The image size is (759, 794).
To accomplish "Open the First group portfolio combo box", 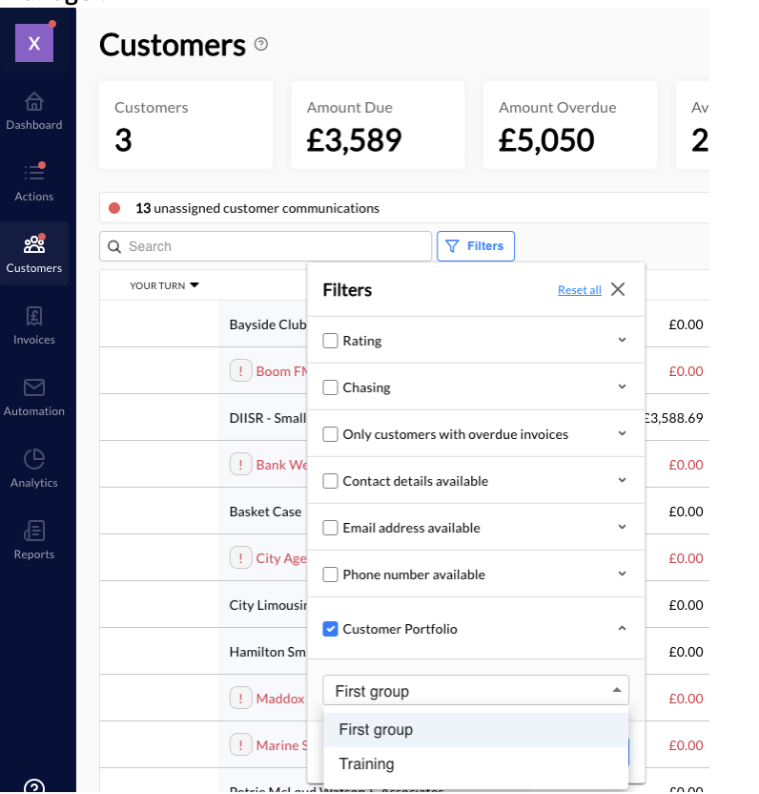I will [476, 691].
